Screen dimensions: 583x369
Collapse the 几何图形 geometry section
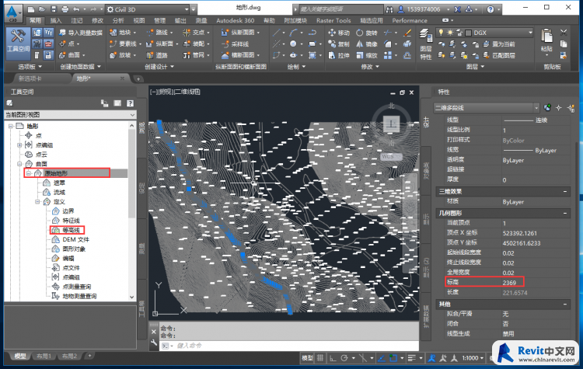tap(565, 214)
